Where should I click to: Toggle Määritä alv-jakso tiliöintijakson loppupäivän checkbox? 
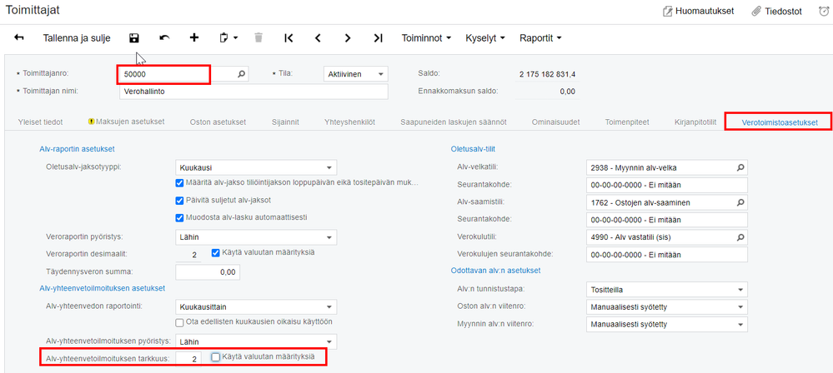coord(179,183)
